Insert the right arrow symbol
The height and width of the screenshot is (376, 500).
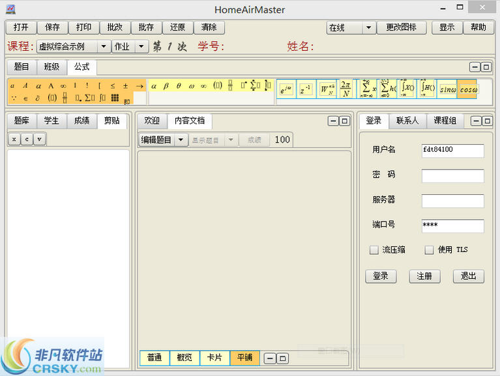[140, 86]
